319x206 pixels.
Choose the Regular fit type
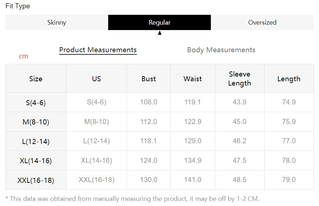[x=159, y=22]
